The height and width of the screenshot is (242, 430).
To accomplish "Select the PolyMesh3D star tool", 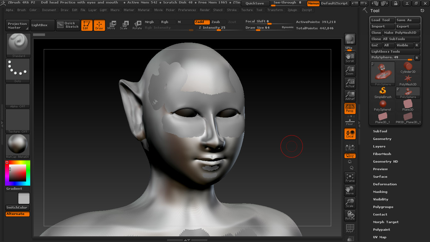I will pos(408,80).
